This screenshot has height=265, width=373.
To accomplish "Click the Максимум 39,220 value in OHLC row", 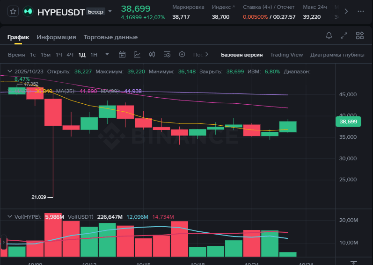I will pos(136,72).
